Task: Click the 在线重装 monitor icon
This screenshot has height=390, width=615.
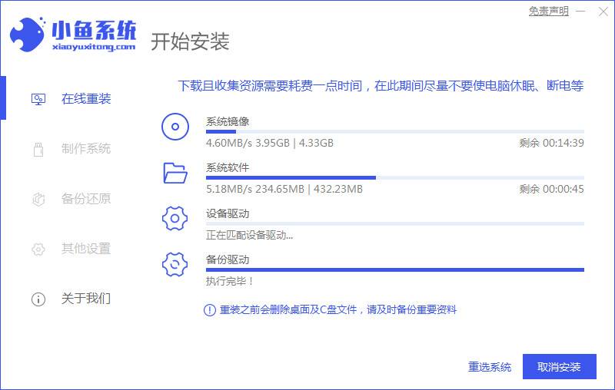Action: click(x=38, y=99)
